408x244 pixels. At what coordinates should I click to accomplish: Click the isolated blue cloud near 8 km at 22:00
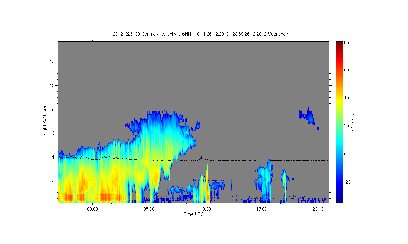pyautogui.click(x=307, y=116)
